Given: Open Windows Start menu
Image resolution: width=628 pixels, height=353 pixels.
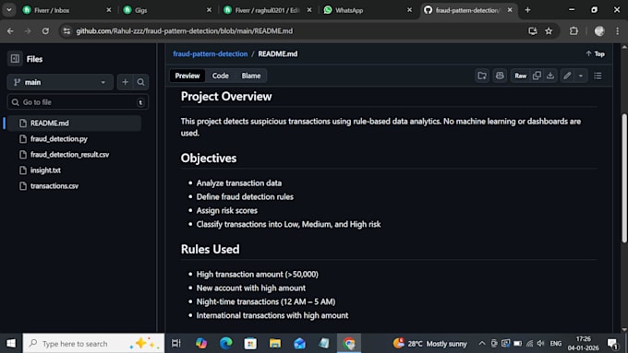Looking at the screenshot, I should (11, 343).
